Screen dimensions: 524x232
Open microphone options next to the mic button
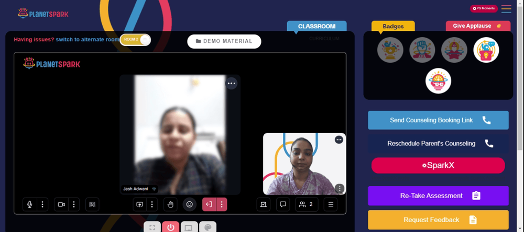pyautogui.click(x=42, y=204)
